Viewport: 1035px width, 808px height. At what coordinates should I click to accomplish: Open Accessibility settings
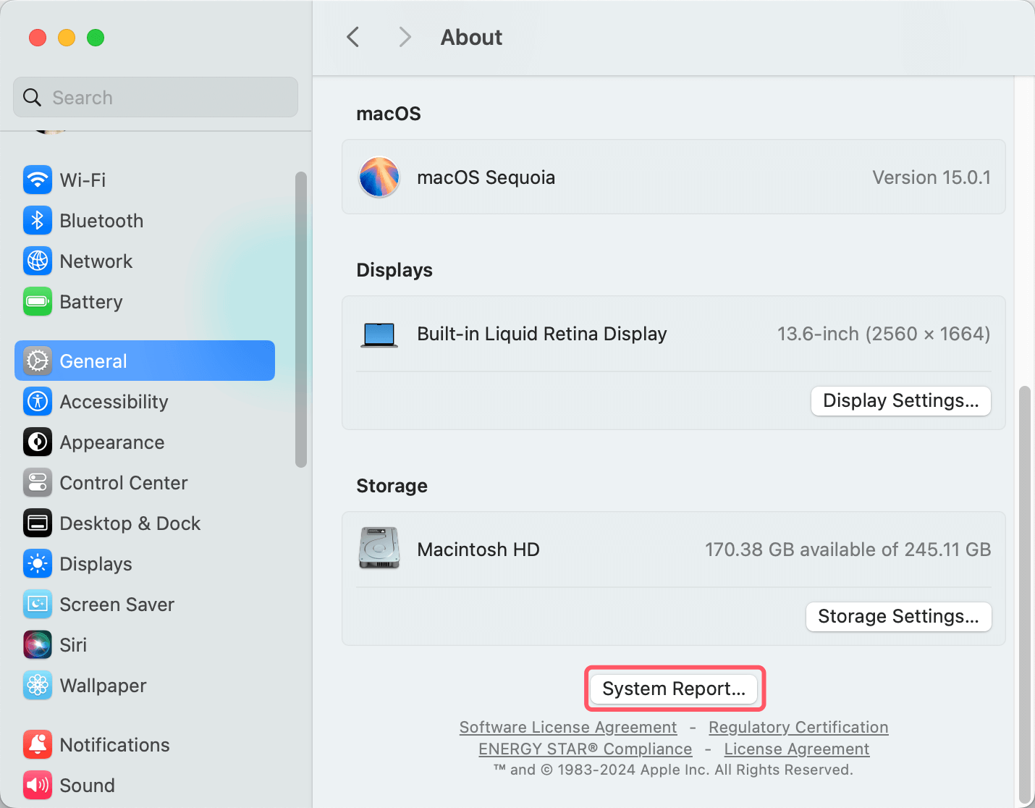[x=114, y=402]
